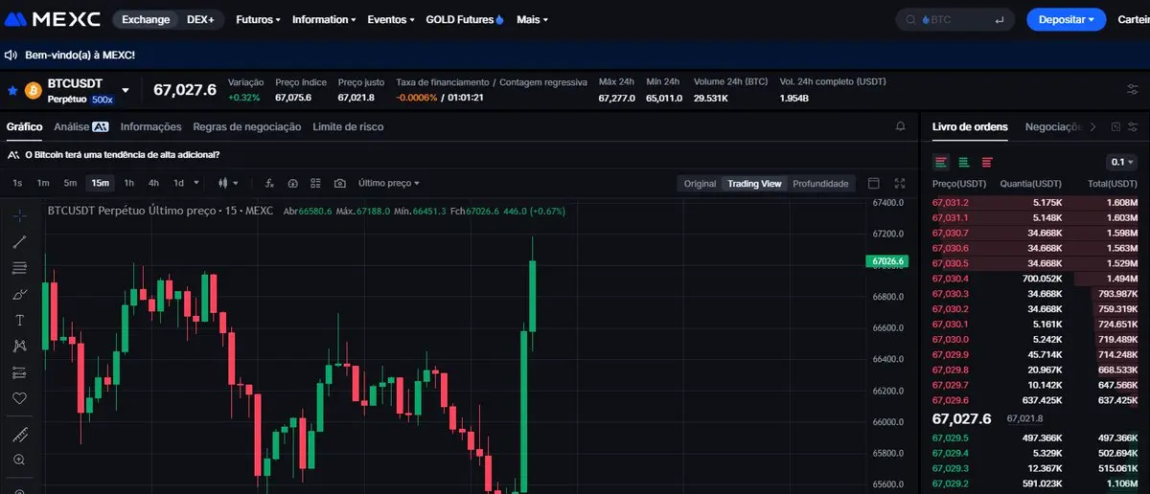The width and height of the screenshot is (1150, 494).
Task: Select the Fibonacci retracement tool
Action: point(20,268)
